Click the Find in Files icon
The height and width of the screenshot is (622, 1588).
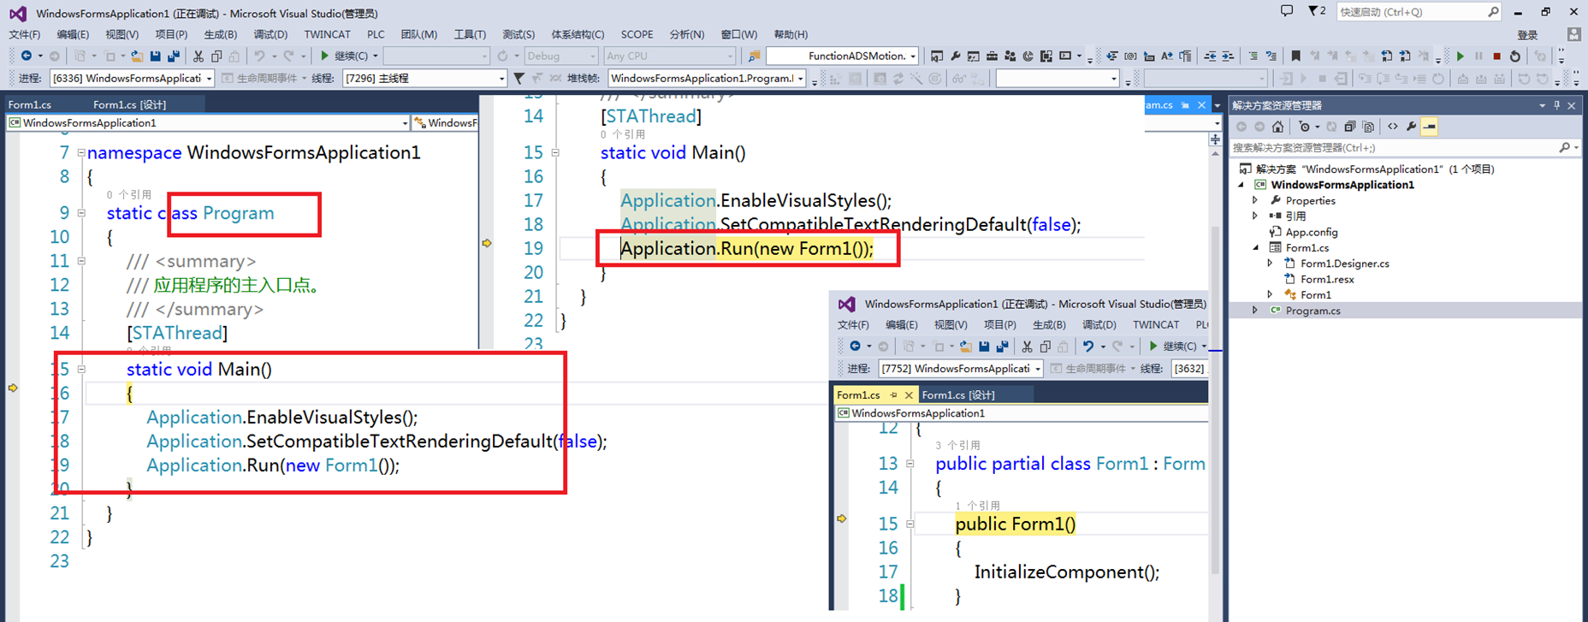(x=754, y=56)
